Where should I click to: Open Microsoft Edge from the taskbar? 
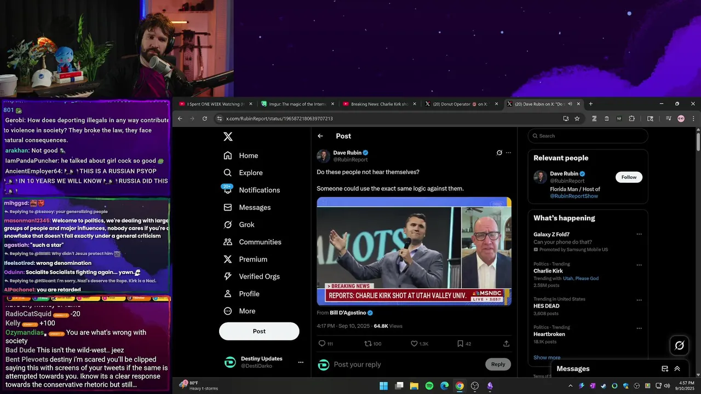(444, 386)
